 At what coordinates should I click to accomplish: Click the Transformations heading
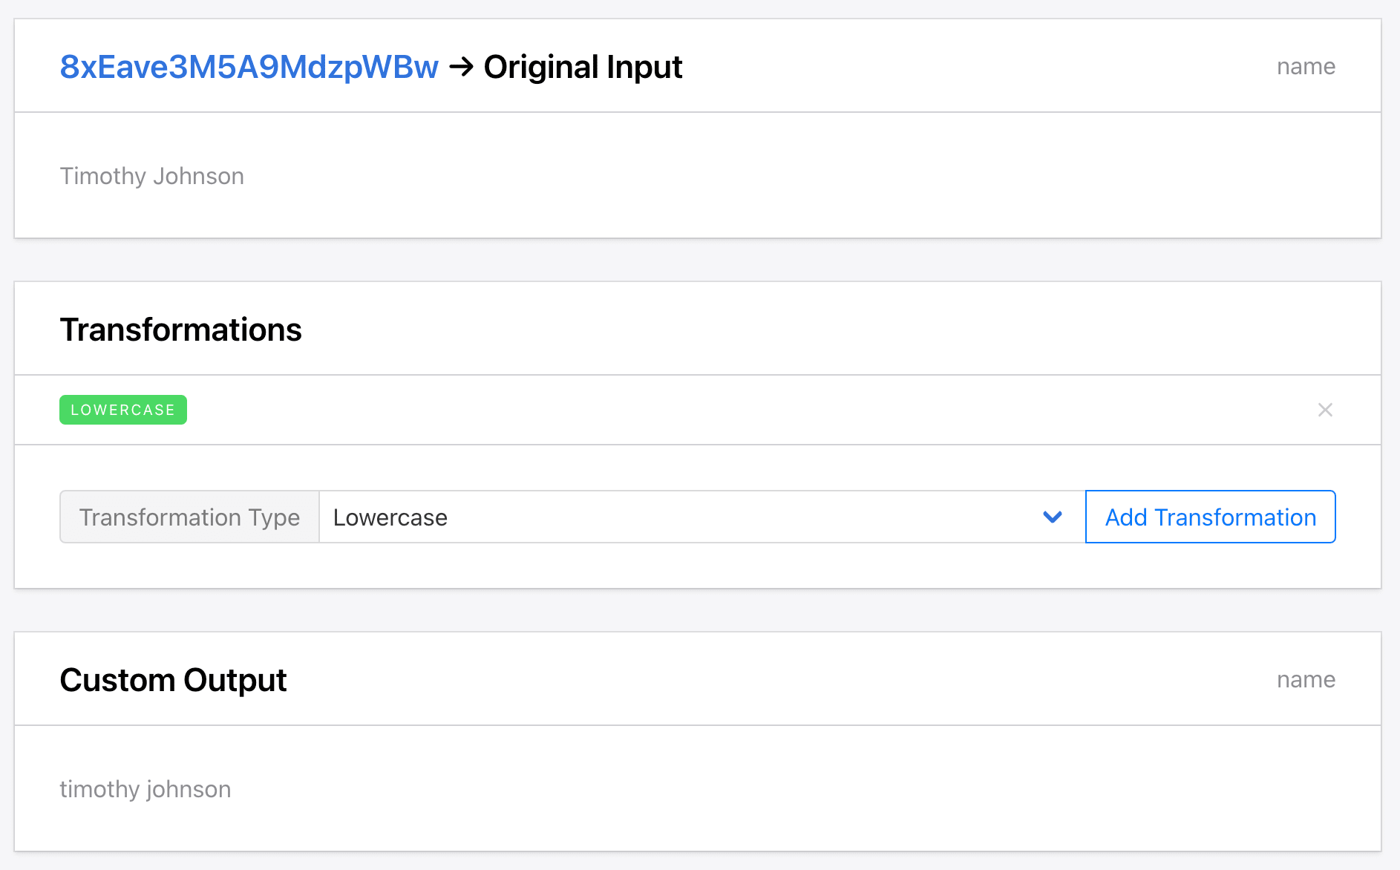tap(181, 330)
